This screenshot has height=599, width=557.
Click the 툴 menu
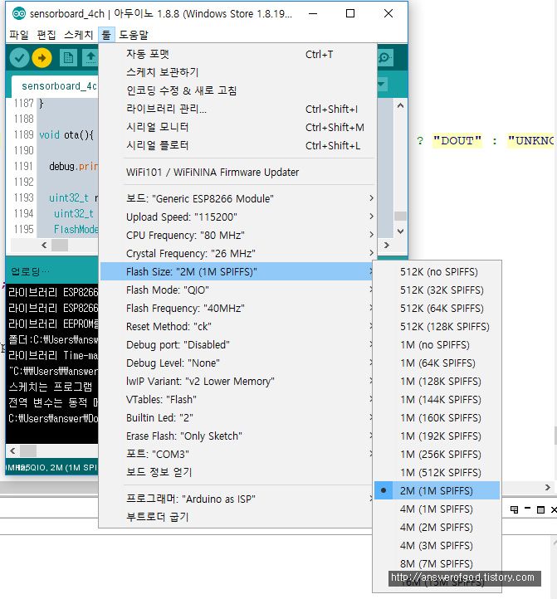[x=106, y=35]
